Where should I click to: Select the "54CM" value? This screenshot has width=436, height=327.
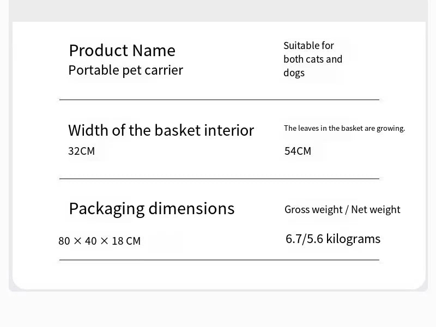298,152
